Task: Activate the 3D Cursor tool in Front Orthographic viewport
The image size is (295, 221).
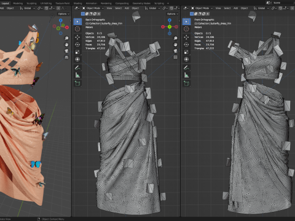Action: click(186, 29)
